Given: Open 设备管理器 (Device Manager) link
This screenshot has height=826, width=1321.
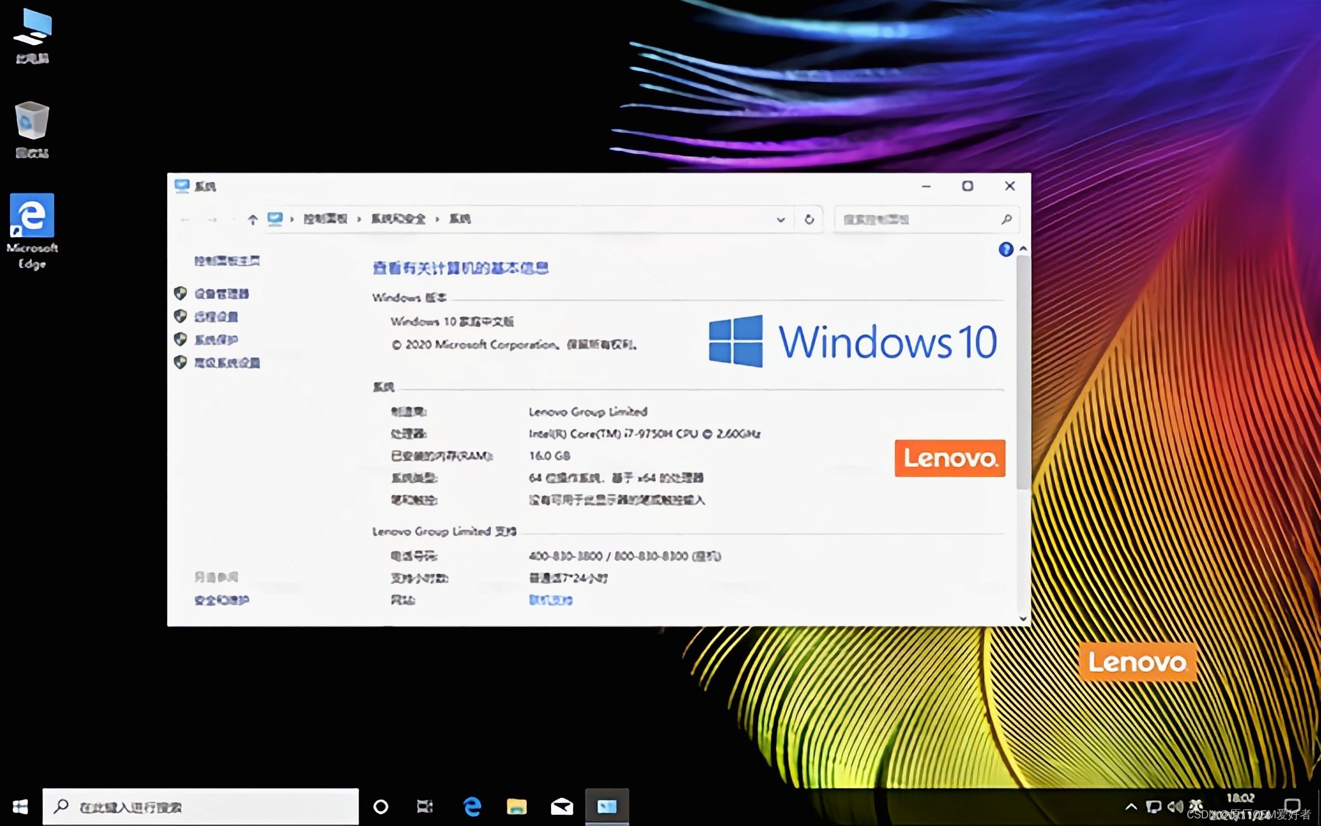Looking at the screenshot, I should (x=223, y=294).
